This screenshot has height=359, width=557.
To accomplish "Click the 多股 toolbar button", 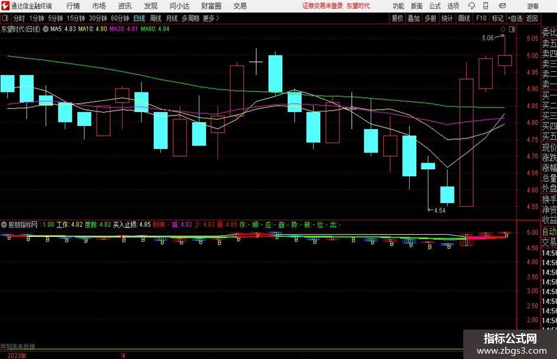I will pos(430,18).
